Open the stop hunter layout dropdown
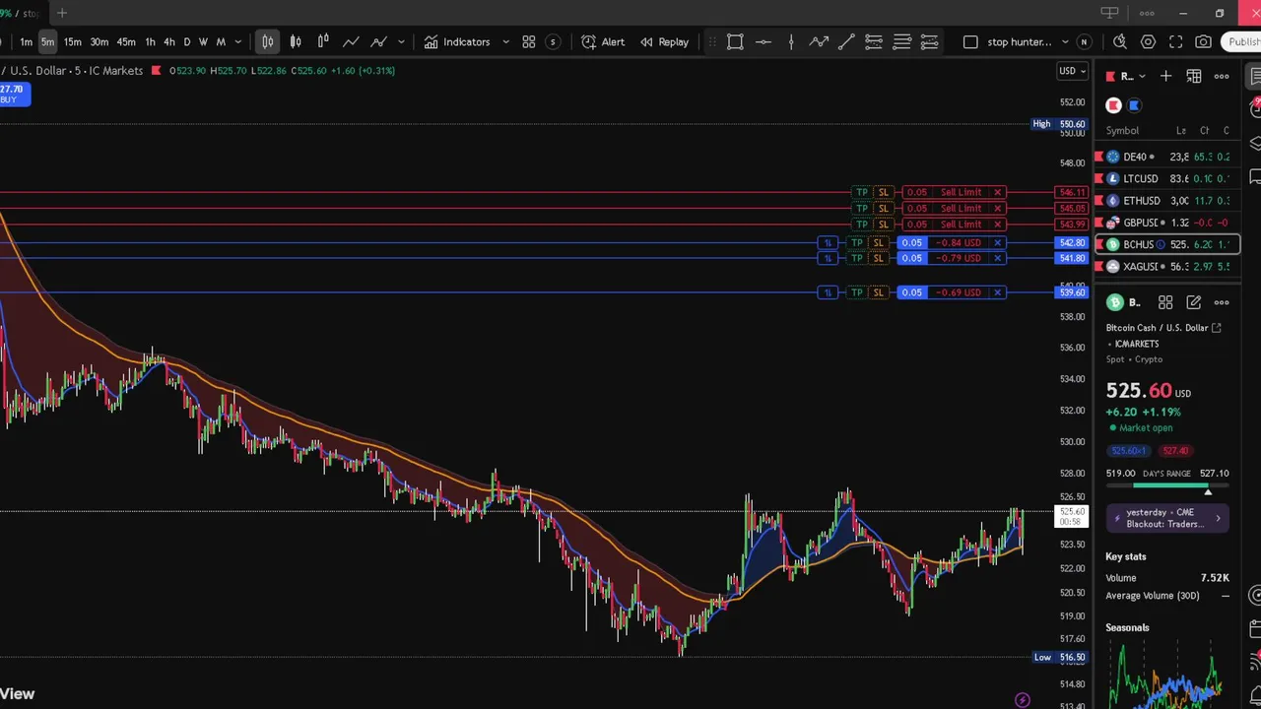The image size is (1261, 709). coord(1065,41)
